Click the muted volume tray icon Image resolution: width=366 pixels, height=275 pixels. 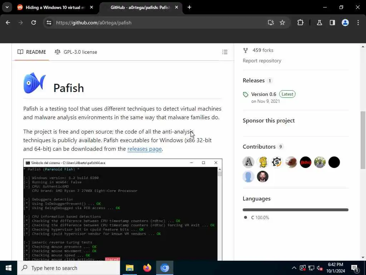click(320, 268)
